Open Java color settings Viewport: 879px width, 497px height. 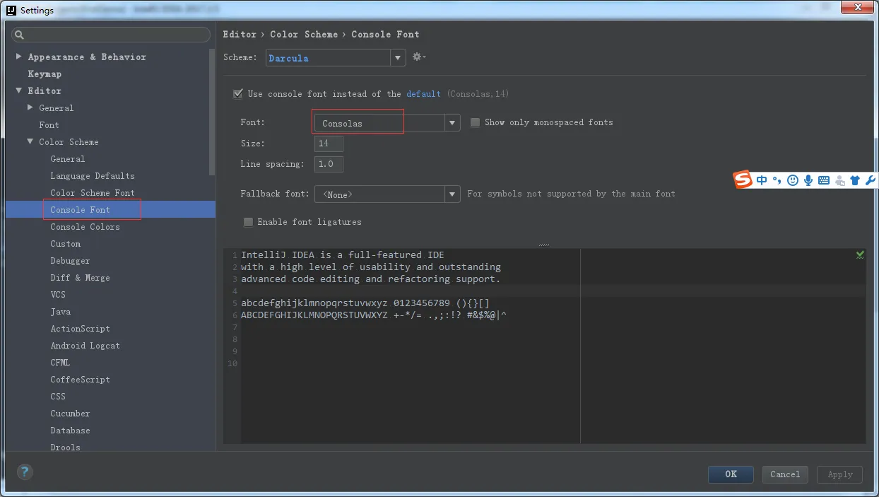60,311
